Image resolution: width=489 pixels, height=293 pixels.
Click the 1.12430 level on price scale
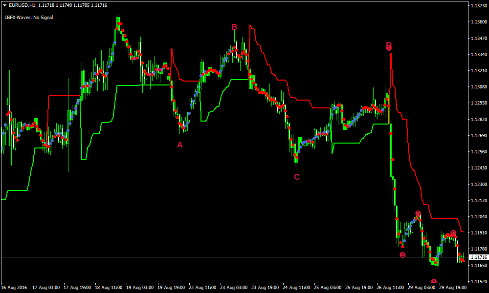478,168
